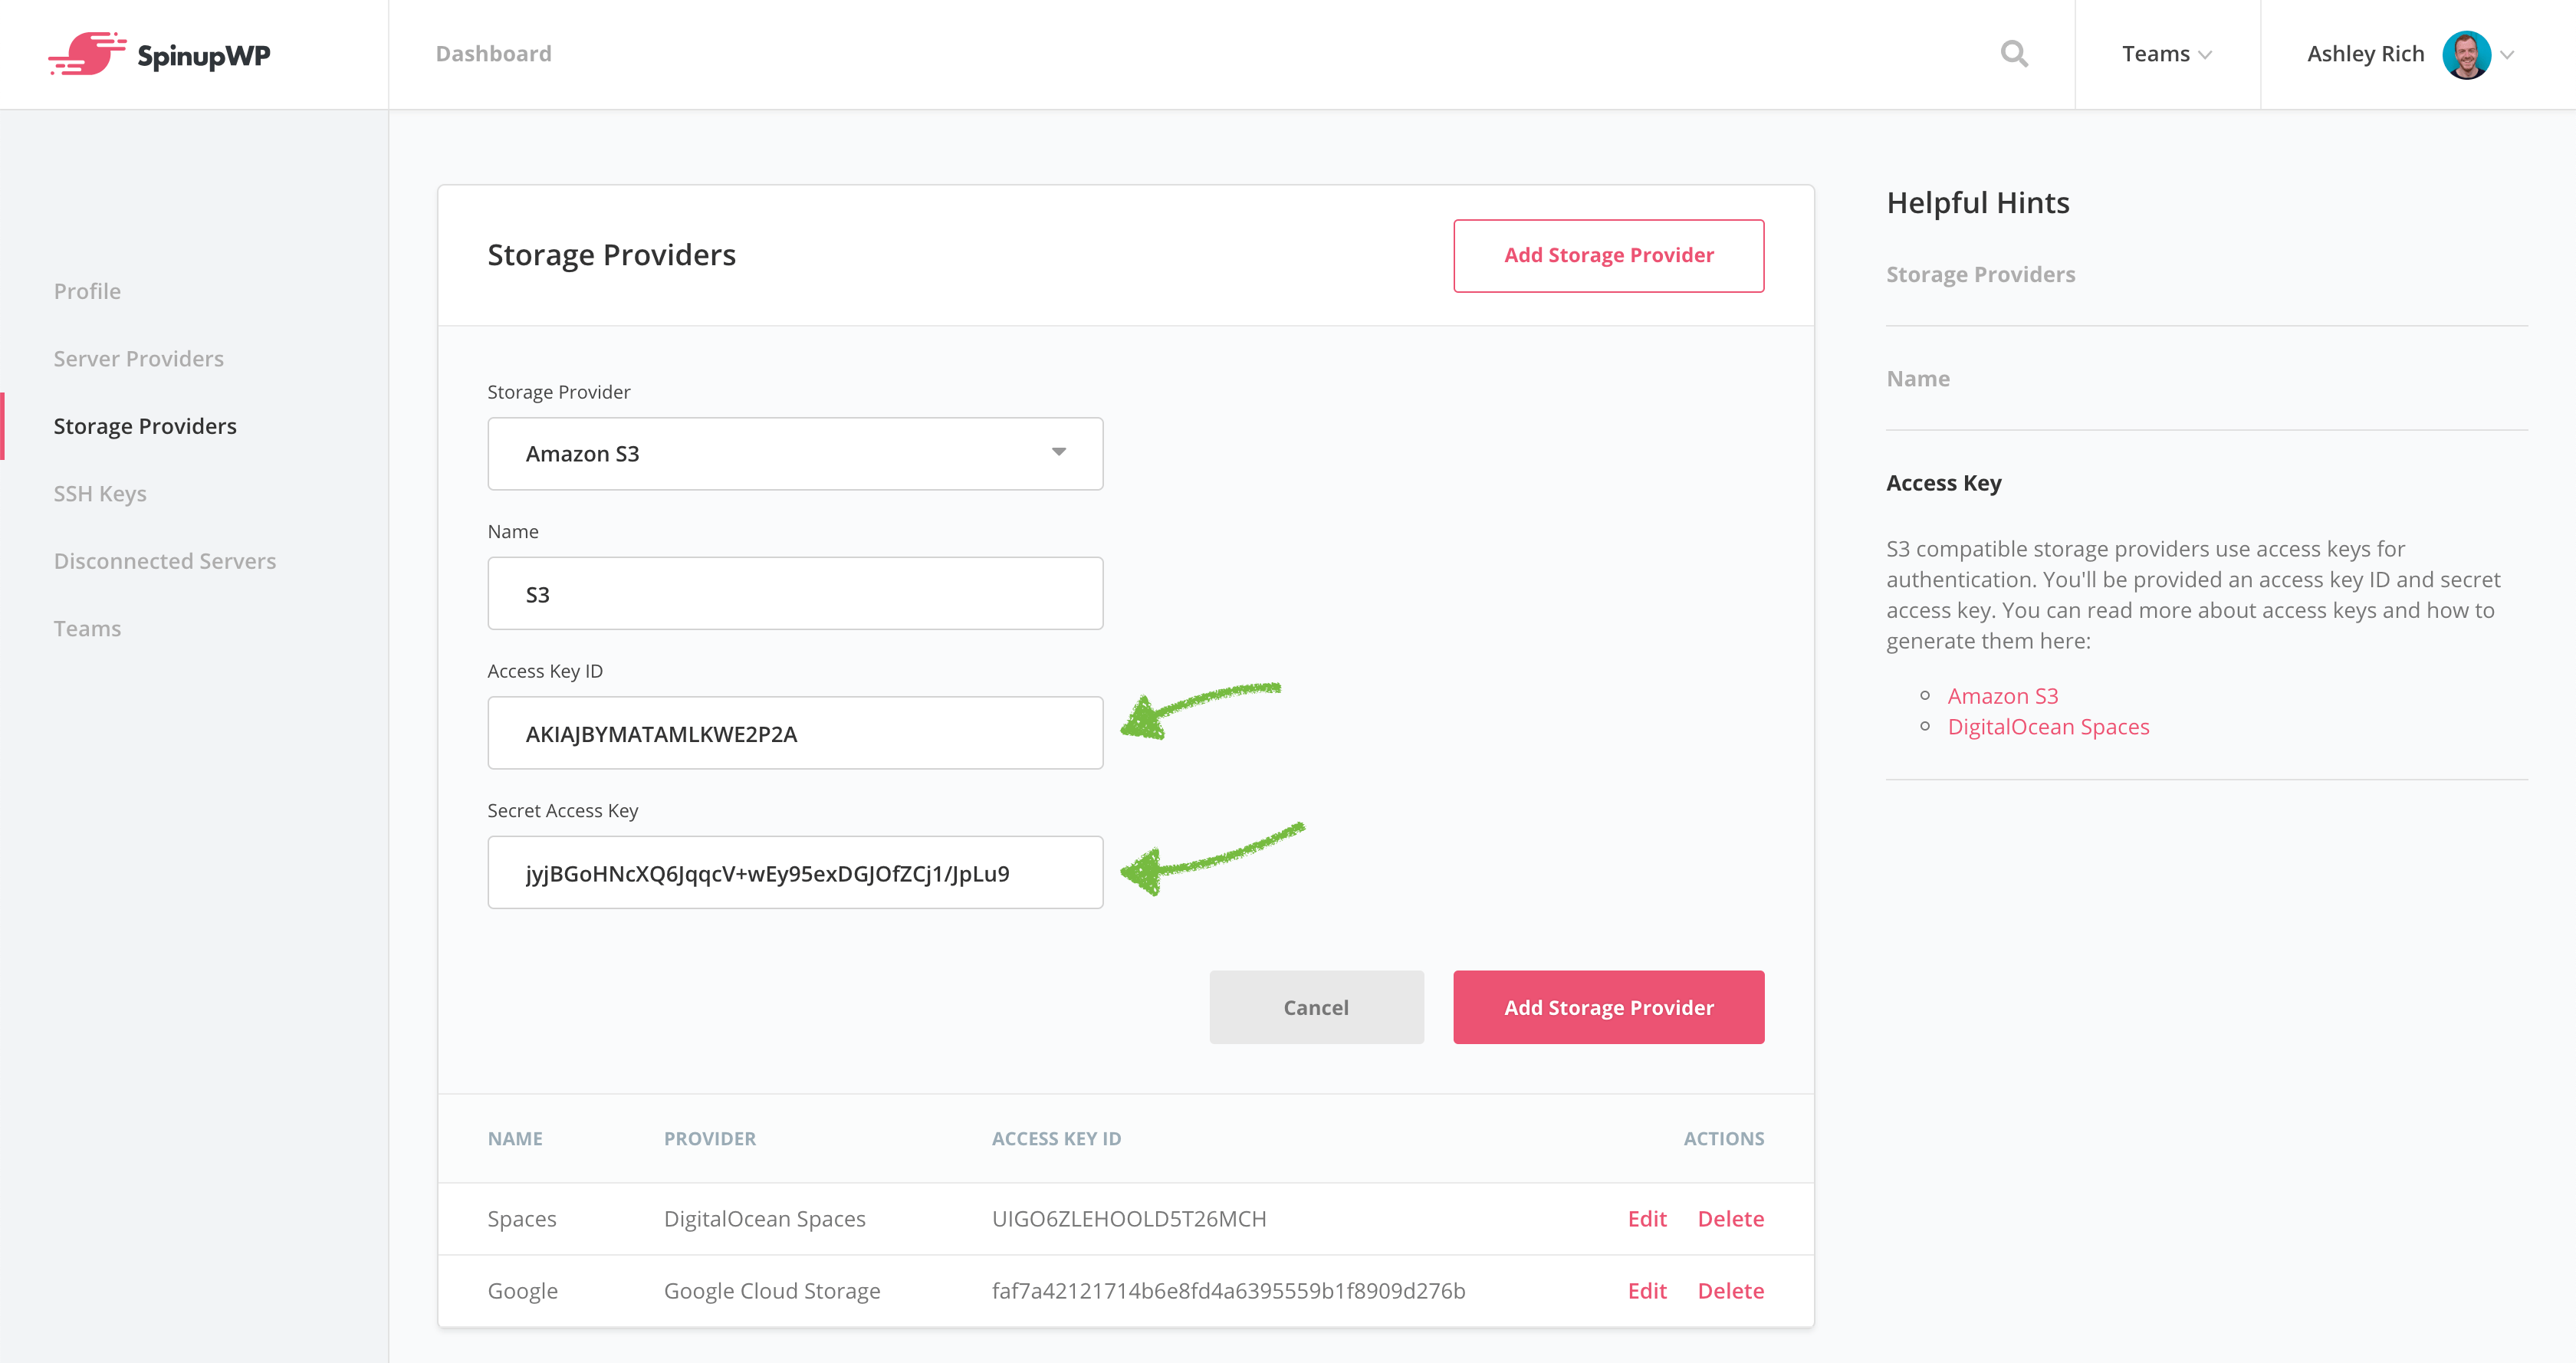
Task: Cancel the storage provider form
Action: pos(1316,1007)
